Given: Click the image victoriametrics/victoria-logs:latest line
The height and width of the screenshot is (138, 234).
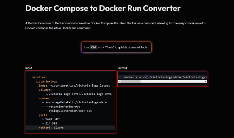Looking at the screenshot, I should 74,85.
